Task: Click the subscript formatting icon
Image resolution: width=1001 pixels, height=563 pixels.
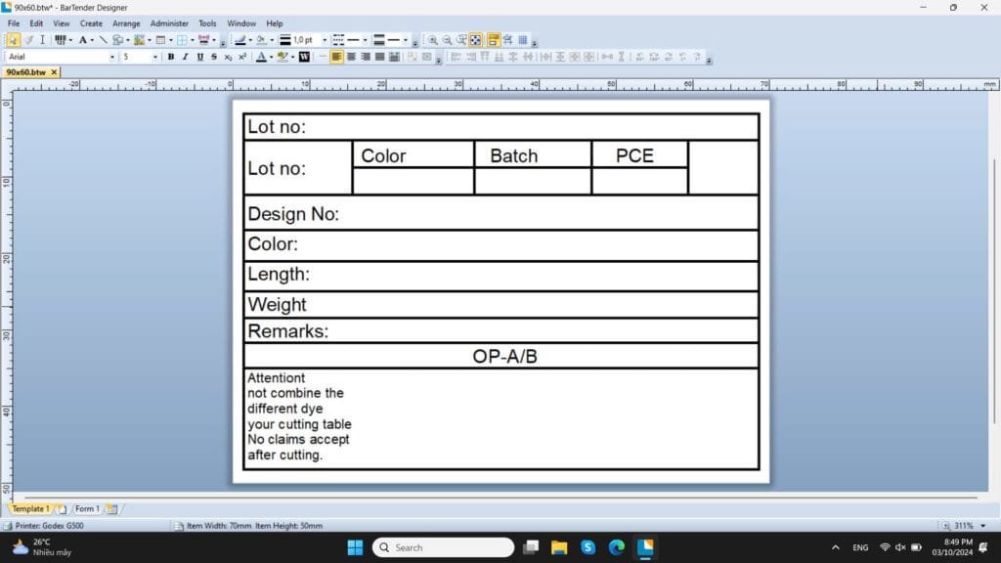Action: [x=228, y=57]
